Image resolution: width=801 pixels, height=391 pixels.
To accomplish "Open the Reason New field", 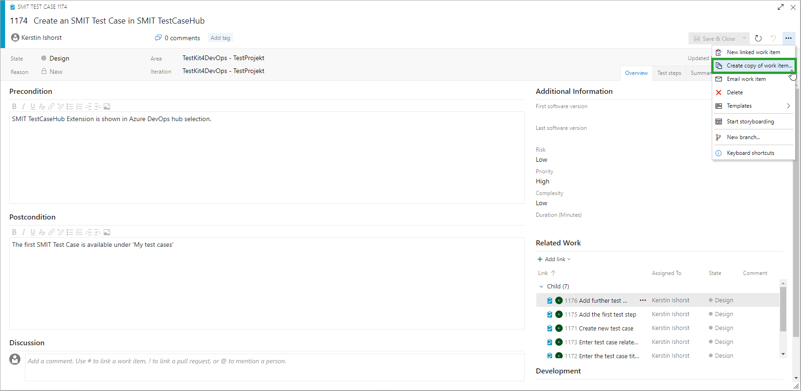I will click(x=56, y=72).
